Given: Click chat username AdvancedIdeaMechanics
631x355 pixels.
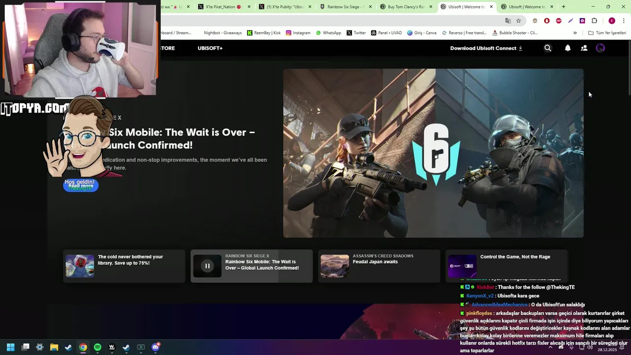Looking at the screenshot, I should pos(499,305).
